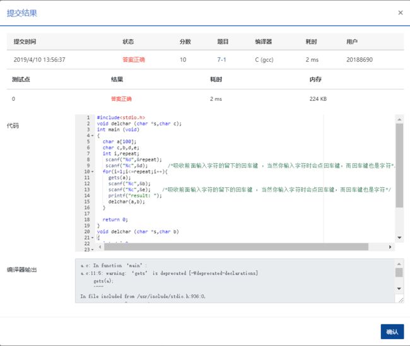Click the 确认 button

(x=392, y=332)
